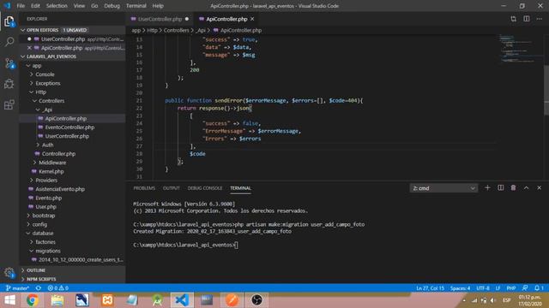Viewport: 549px width, 308px height.
Task: Click the Windows Start button
Action: pyautogui.click(x=9, y=300)
